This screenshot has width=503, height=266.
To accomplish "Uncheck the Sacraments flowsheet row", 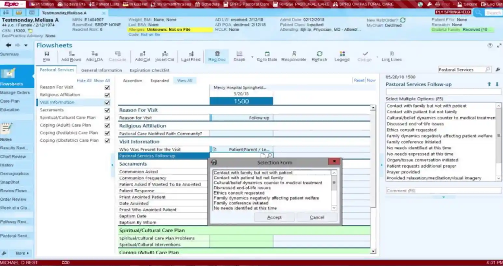I will [107, 110].
